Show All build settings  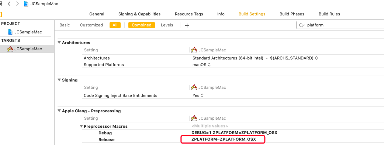pos(115,25)
